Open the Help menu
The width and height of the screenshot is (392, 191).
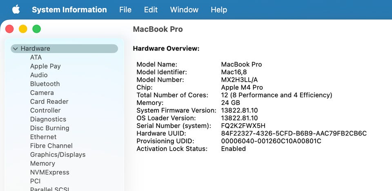[x=219, y=10]
